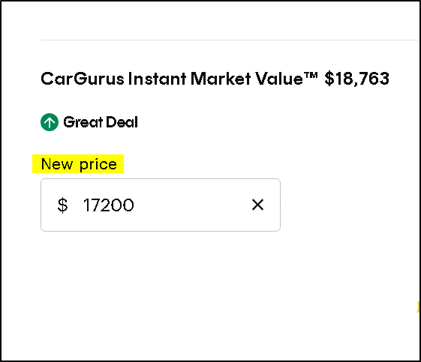Click the word Great beside the green arrow

pyautogui.click(x=83, y=122)
